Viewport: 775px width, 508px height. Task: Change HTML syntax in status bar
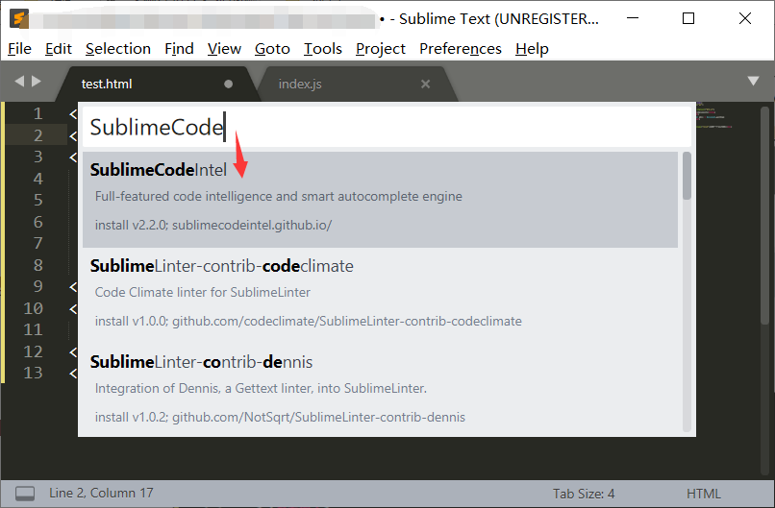[703, 494]
